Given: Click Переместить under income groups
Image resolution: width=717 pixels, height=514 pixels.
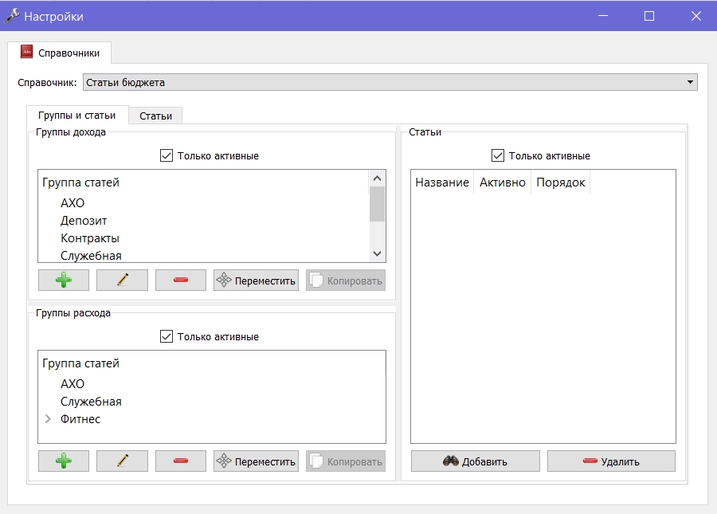Looking at the screenshot, I should point(256,280).
